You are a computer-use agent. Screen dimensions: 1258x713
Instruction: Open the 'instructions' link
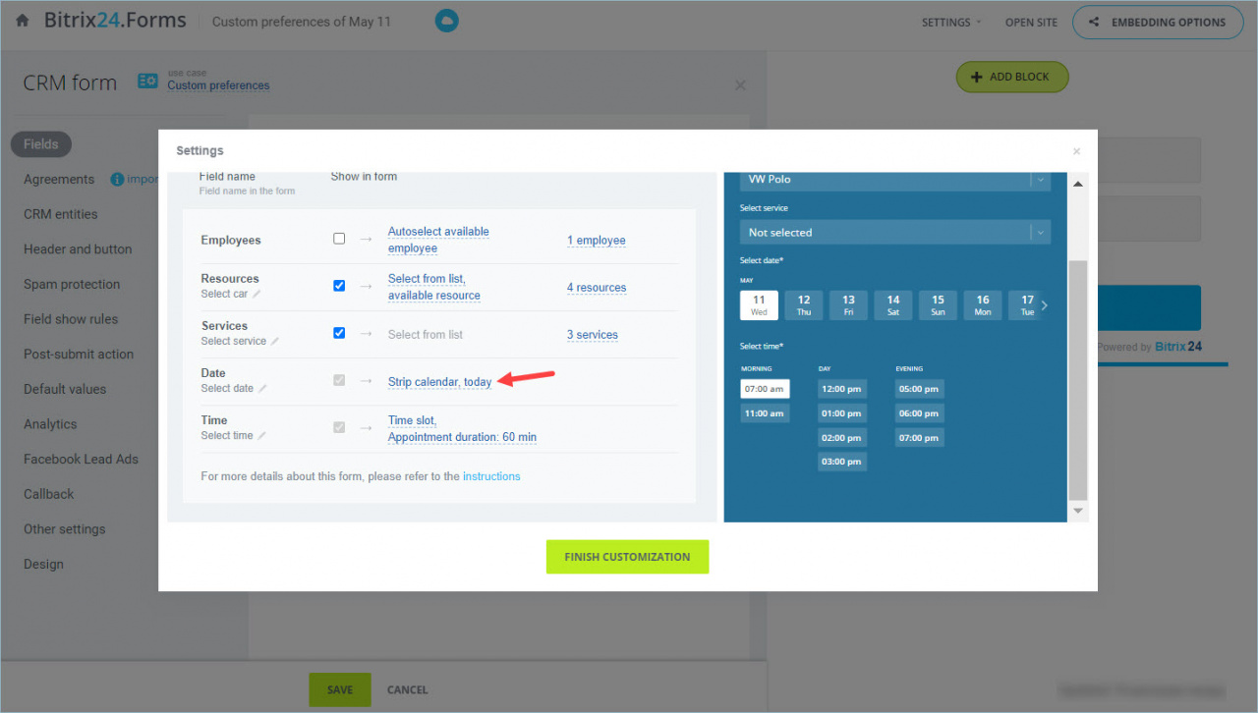pos(491,476)
